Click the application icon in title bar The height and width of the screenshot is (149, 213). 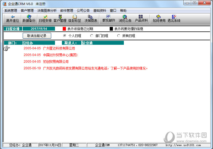coord(5,4)
